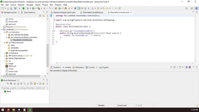Select HELP.md in Package Explorer

(12, 66)
